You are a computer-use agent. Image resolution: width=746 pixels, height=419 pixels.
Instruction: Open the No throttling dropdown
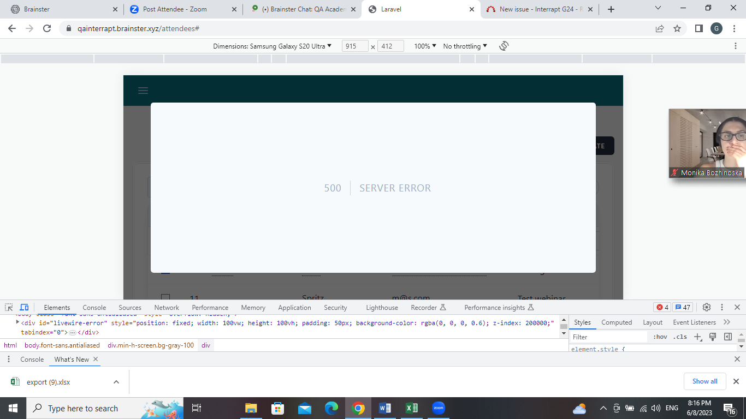tap(465, 46)
